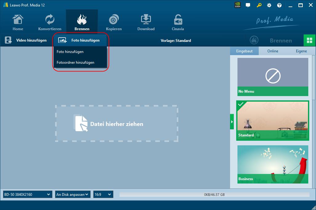Open the 16:9 aspect ratio dropdown

pyautogui.click(x=103, y=195)
